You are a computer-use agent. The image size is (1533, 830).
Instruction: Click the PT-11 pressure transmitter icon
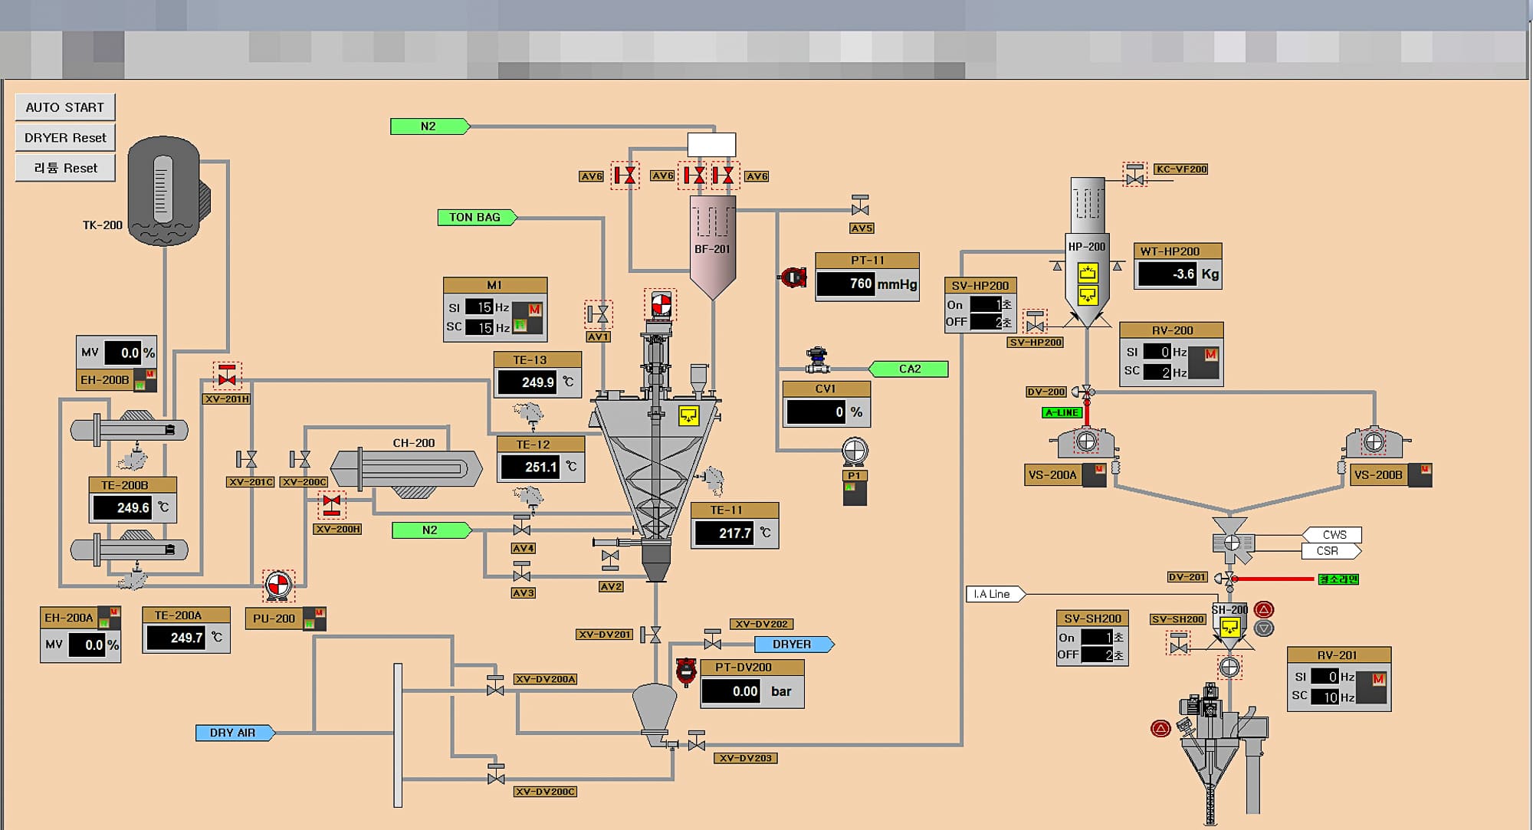[793, 277]
